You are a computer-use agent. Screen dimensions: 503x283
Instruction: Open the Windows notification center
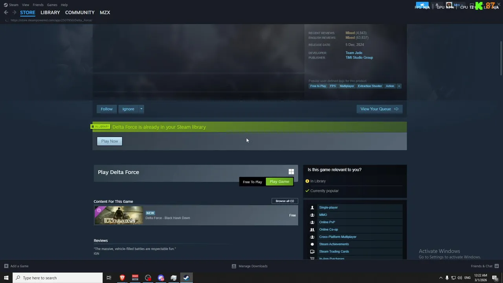coord(495,278)
